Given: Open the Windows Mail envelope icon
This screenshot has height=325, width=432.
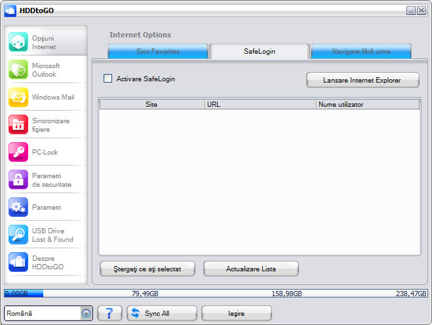Looking at the screenshot, I should coord(18,97).
